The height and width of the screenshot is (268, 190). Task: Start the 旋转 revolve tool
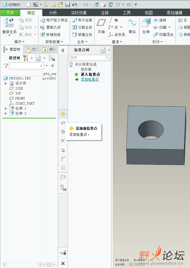point(160,20)
